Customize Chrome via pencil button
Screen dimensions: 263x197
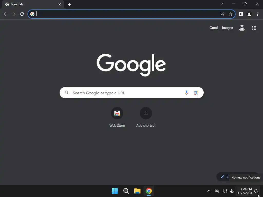[223, 177]
